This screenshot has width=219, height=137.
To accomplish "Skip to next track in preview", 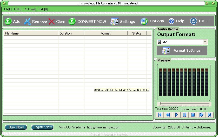I will [209, 115].
